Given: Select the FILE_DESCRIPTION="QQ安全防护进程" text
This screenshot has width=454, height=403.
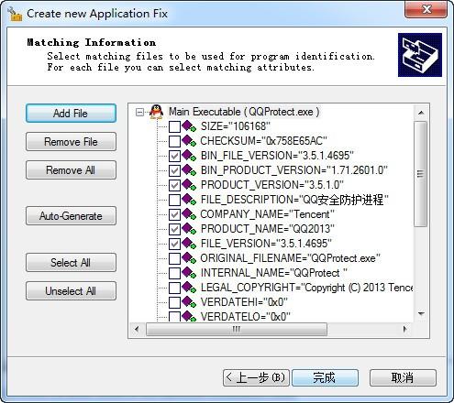Looking at the screenshot, I should 294,200.
